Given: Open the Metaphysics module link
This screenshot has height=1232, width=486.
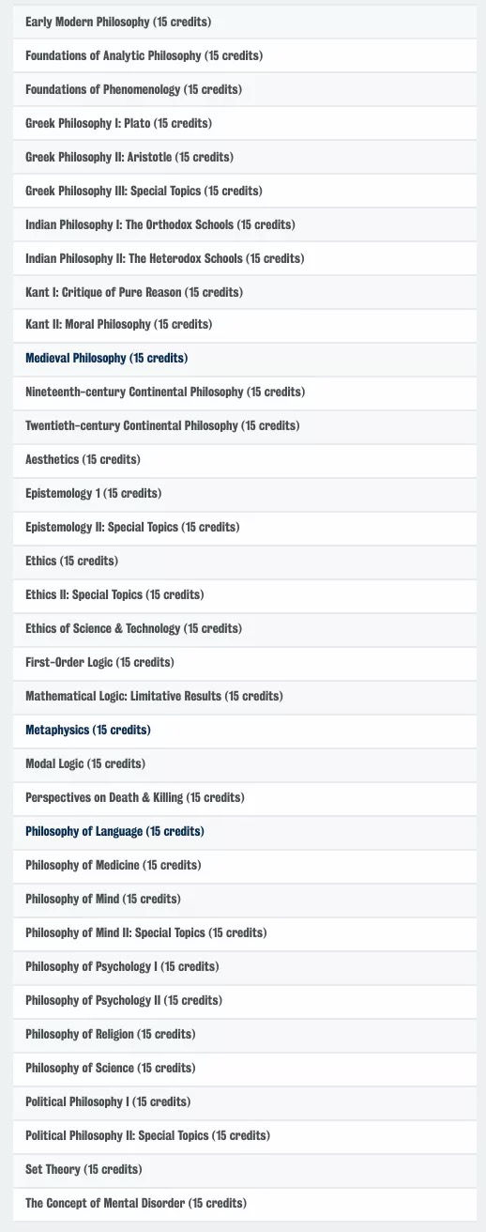Looking at the screenshot, I should tap(88, 730).
